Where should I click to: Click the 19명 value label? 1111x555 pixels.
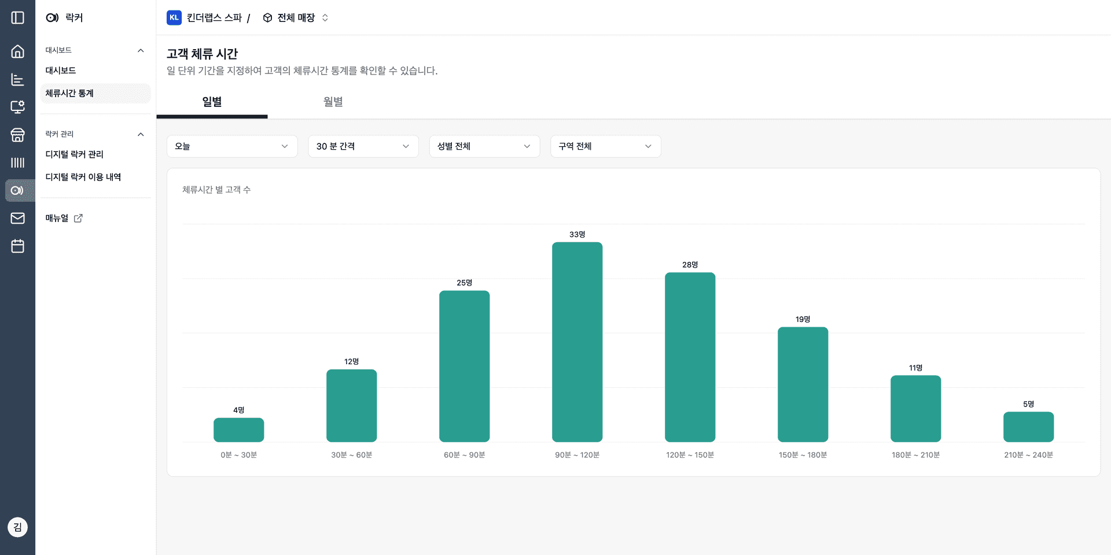pos(803,319)
